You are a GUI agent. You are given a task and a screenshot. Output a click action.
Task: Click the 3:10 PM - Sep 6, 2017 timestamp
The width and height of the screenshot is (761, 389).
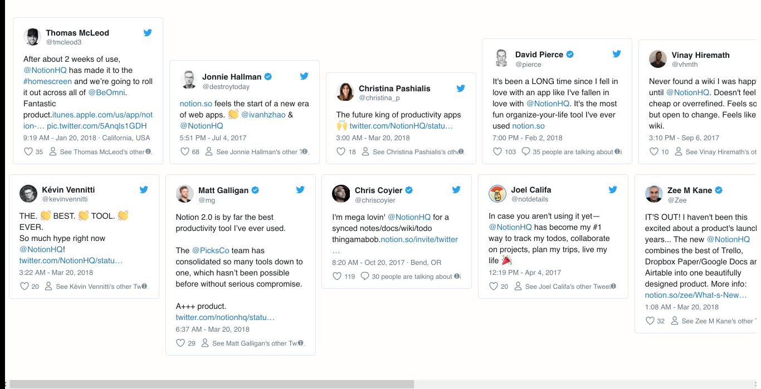click(x=684, y=138)
